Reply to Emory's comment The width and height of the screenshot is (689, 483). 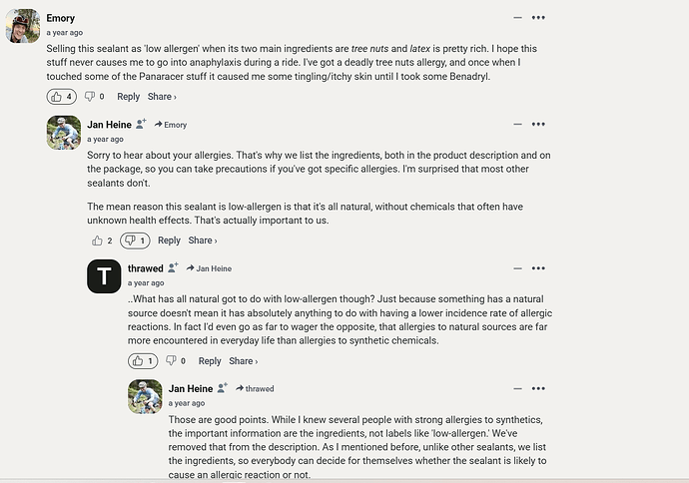tap(128, 97)
